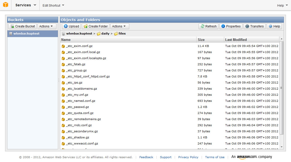The image size is (291, 162).
Task: Click the Help button in the objects toolbar
Action: (274, 26)
